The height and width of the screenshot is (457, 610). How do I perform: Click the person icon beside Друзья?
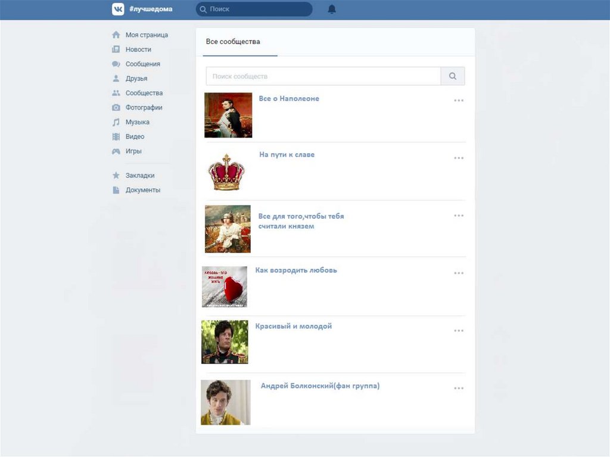coord(116,78)
